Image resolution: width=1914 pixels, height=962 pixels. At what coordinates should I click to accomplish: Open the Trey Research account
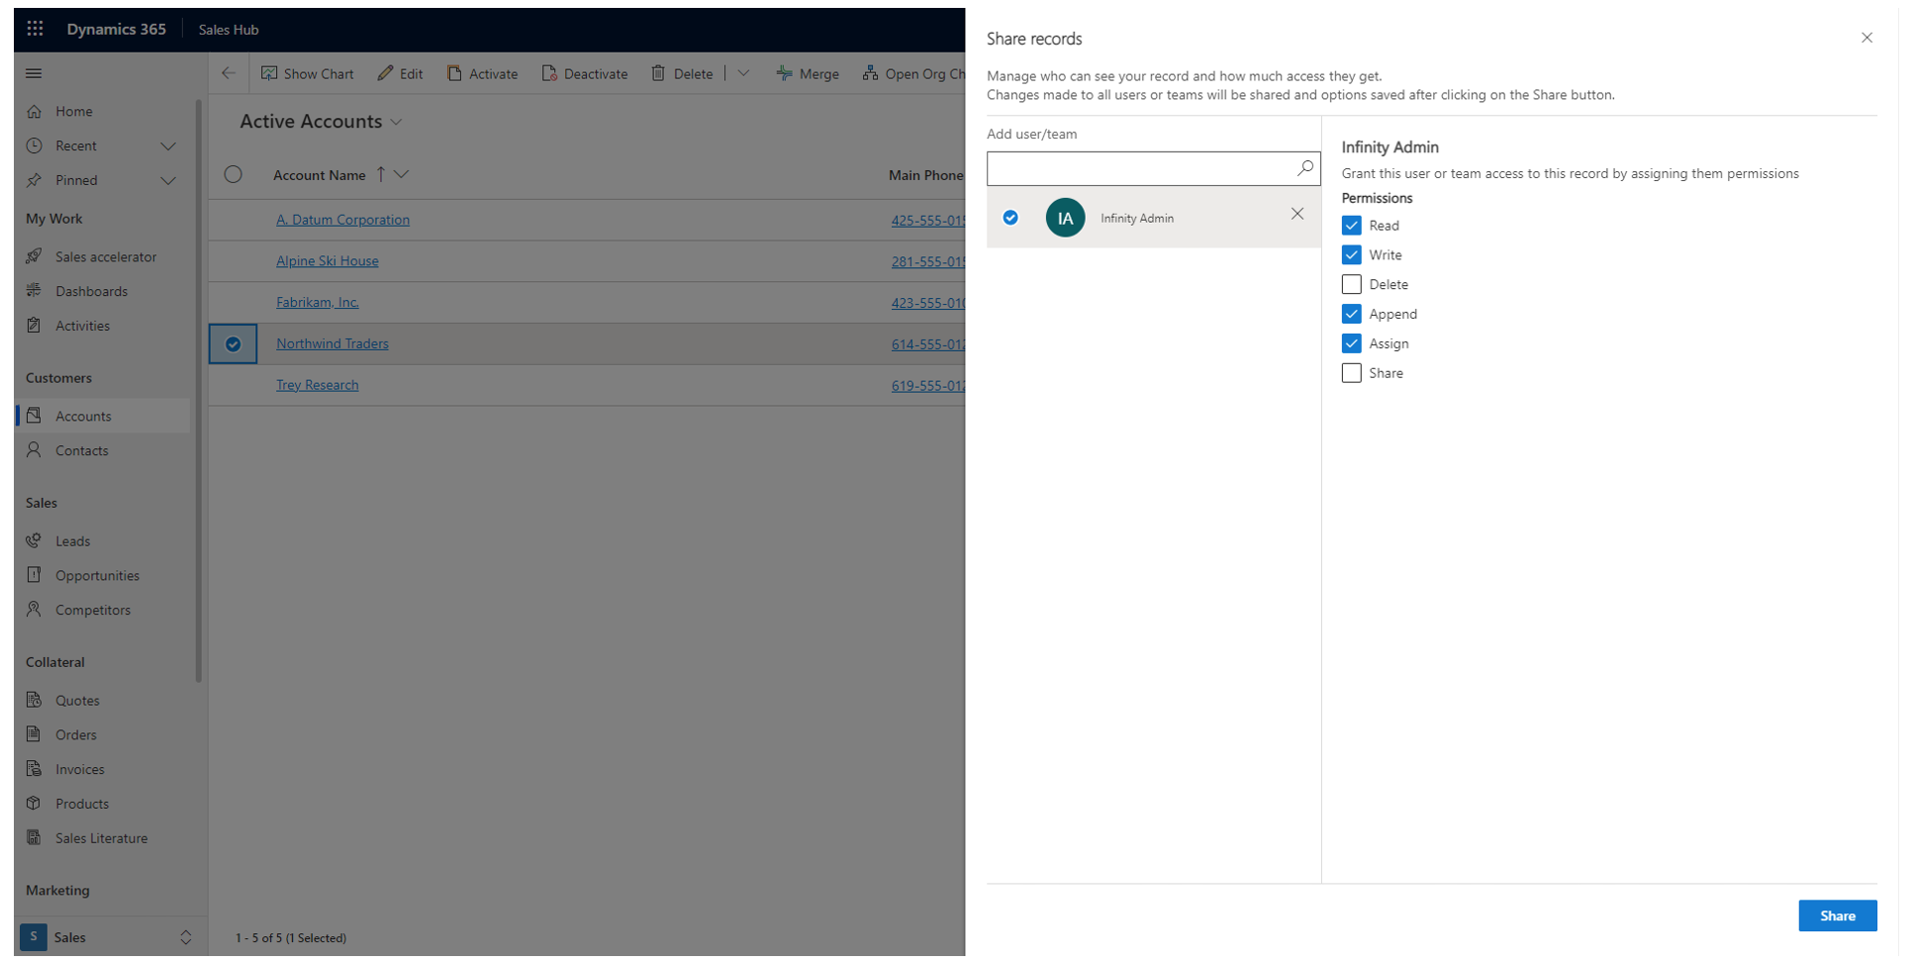pyautogui.click(x=317, y=385)
